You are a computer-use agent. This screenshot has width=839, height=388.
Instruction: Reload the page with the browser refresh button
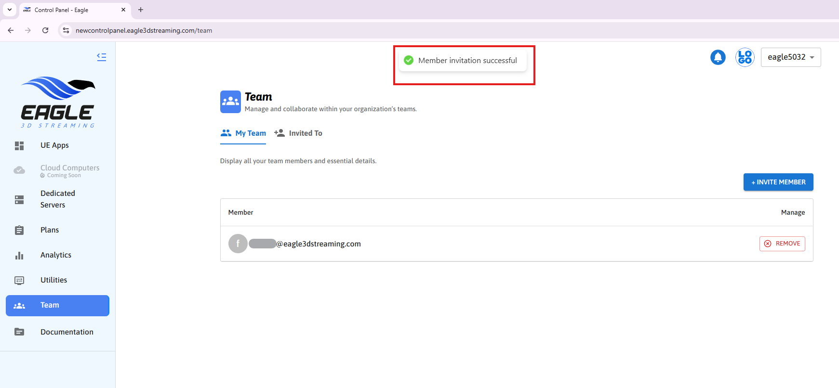click(x=45, y=30)
